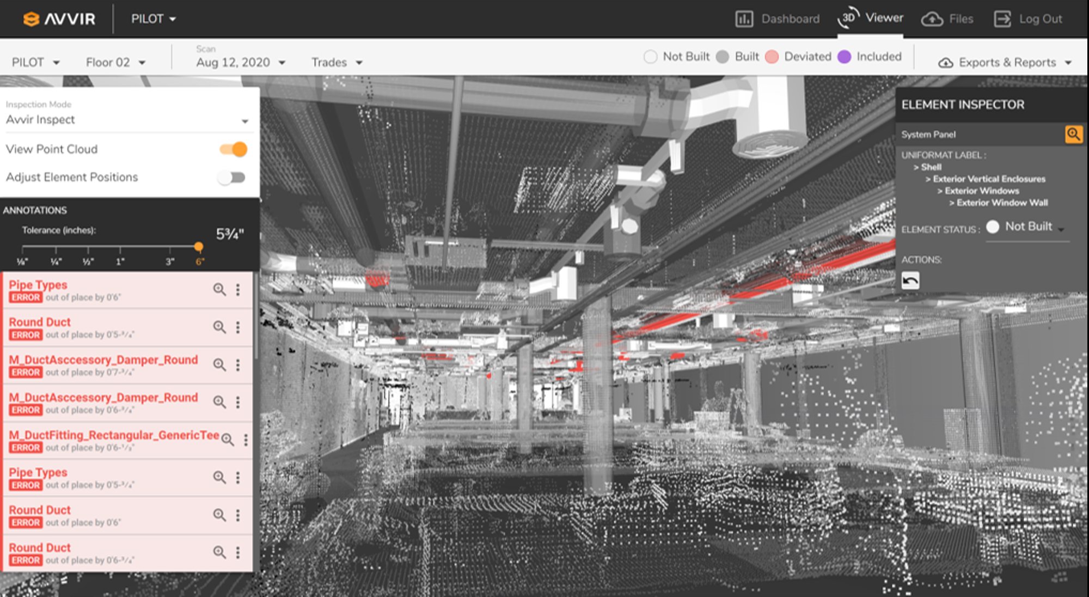Click the orange magnifier icon in Element Inspector
This screenshot has height=597, width=1089.
coord(1073,134)
